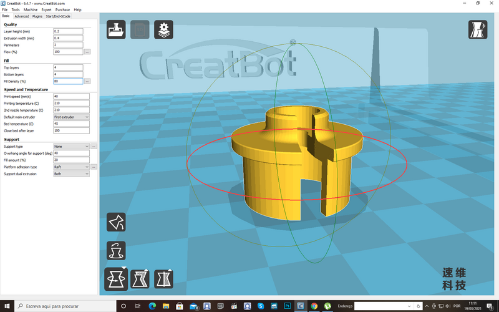The width and height of the screenshot is (499, 312).
Task: Click the CreatBot taskbar icon
Action: (x=301, y=306)
